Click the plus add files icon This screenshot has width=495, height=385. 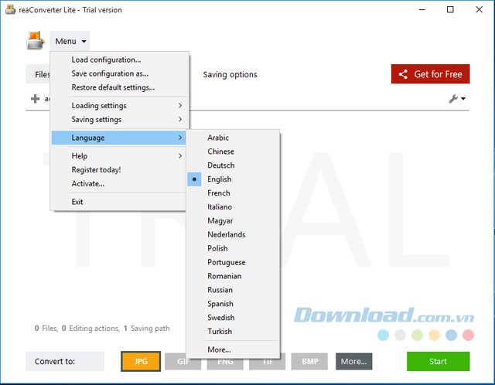(35, 99)
